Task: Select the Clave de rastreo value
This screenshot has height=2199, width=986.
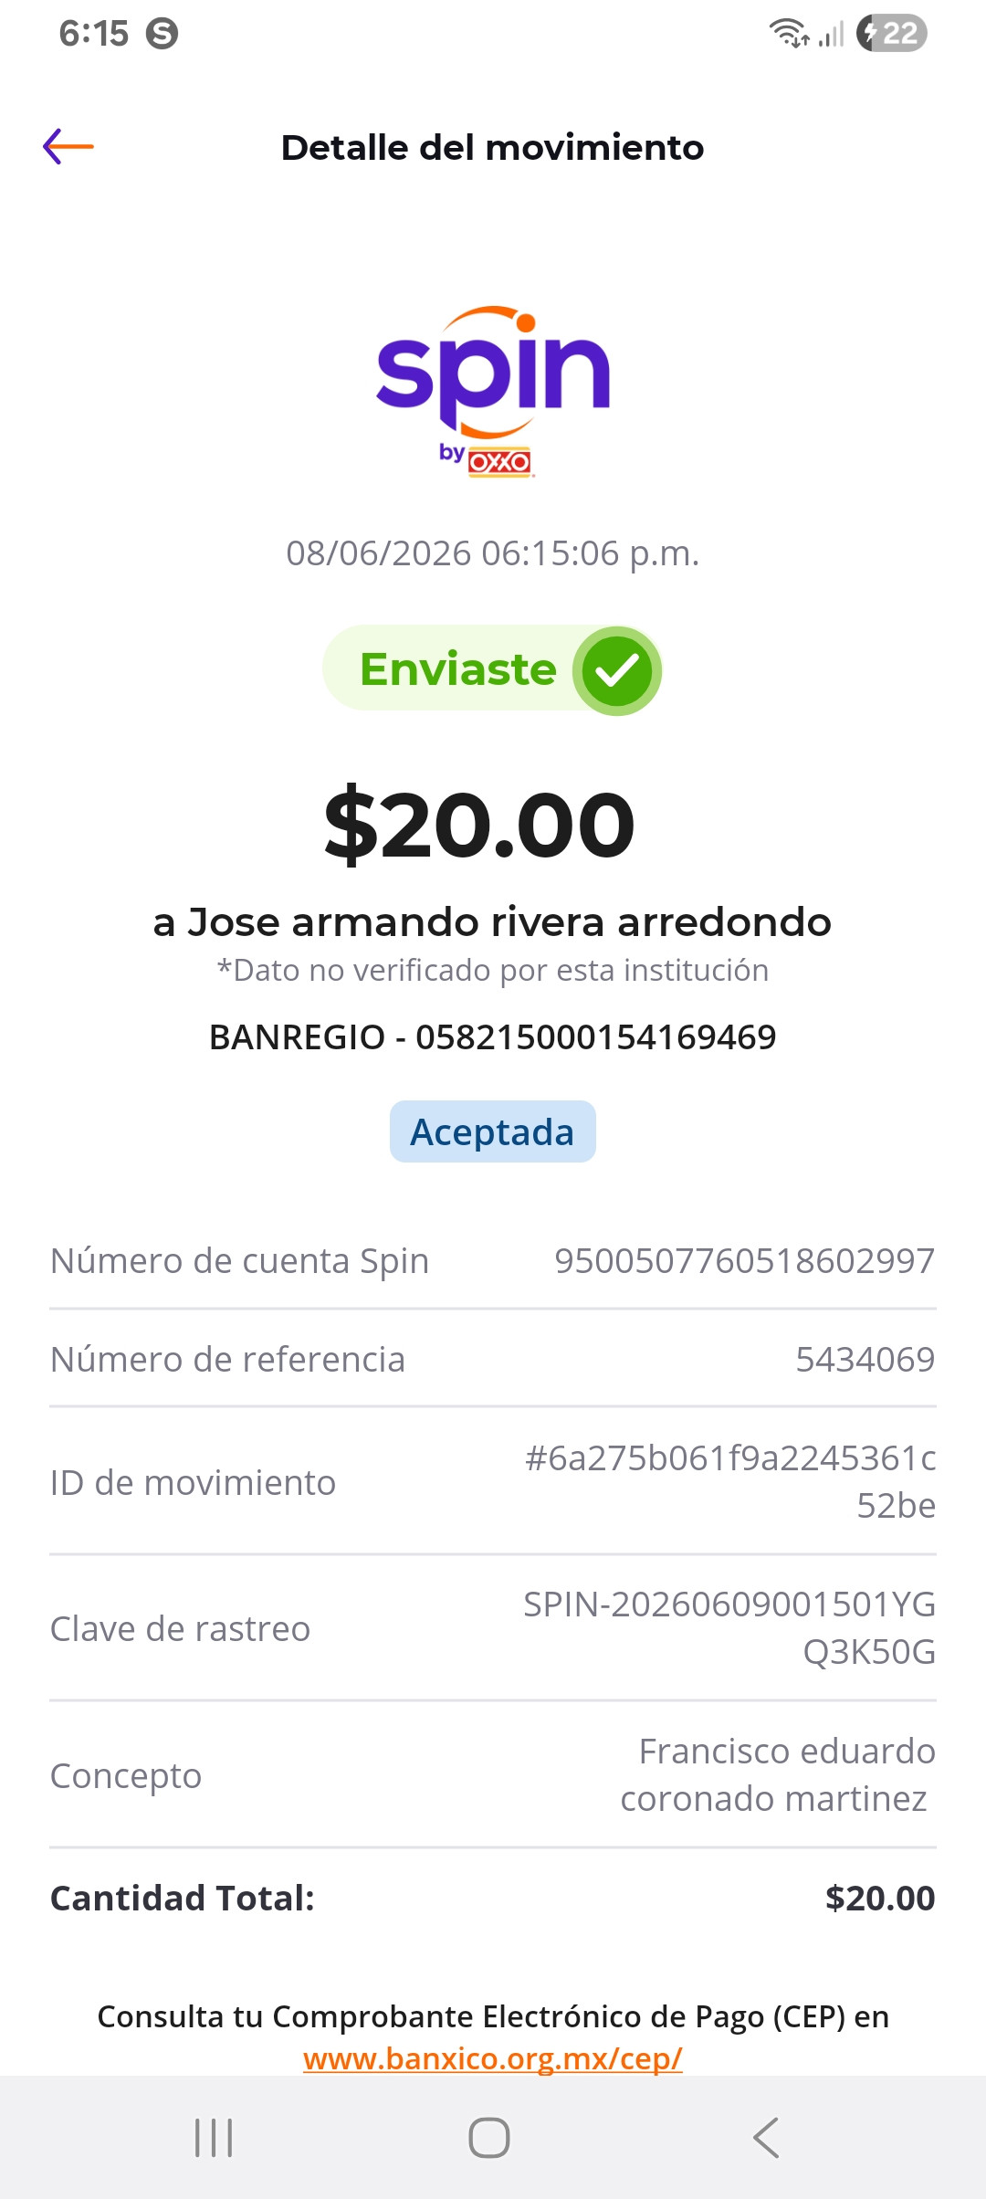Action: (x=729, y=1627)
